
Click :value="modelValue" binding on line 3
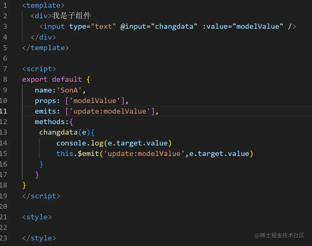(x=243, y=26)
